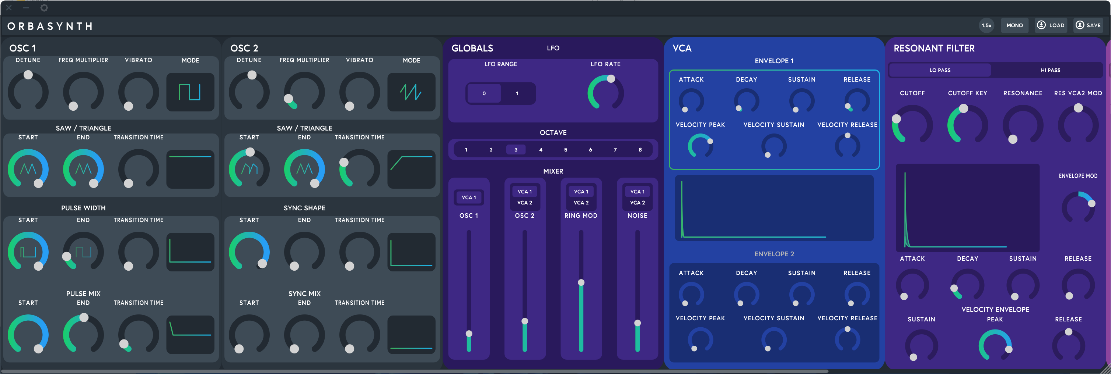
Task: Click OSC 2 Freq Multiplier knob
Action: 304,91
